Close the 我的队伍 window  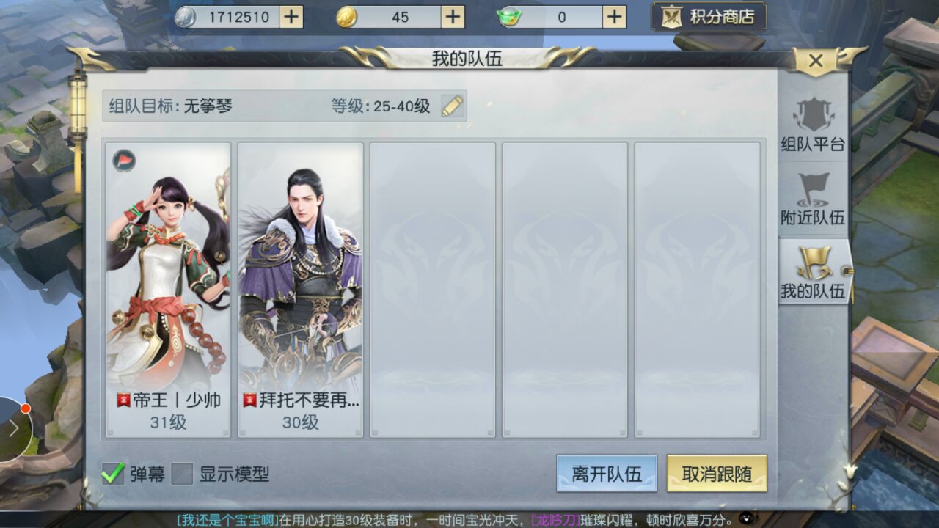816,62
